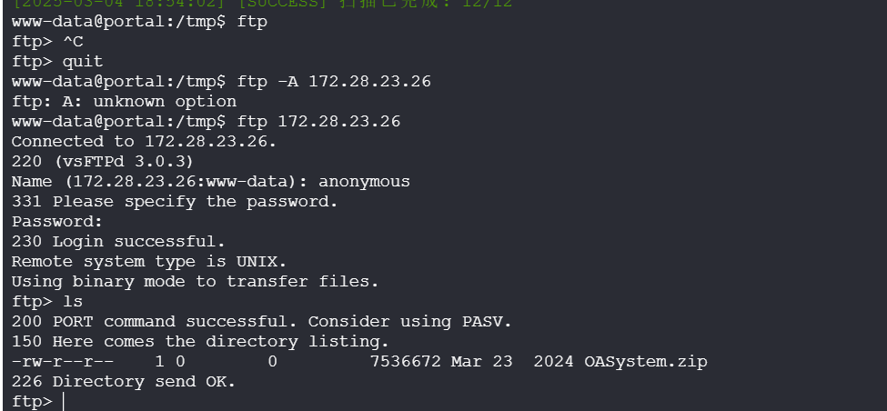Click the cursor at the last ftp> prompt
The width and height of the screenshot is (887, 411).
[x=64, y=402]
